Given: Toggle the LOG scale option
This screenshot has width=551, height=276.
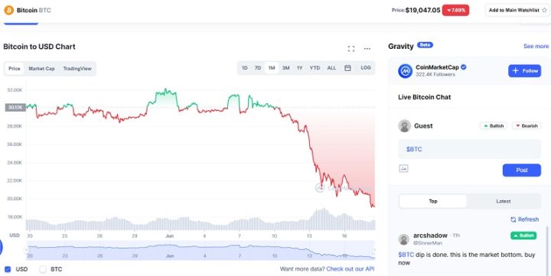Looking at the screenshot, I should tap(366, 68).
